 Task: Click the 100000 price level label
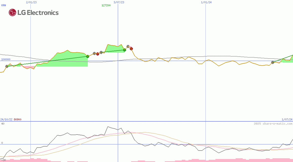coord(6,59)
